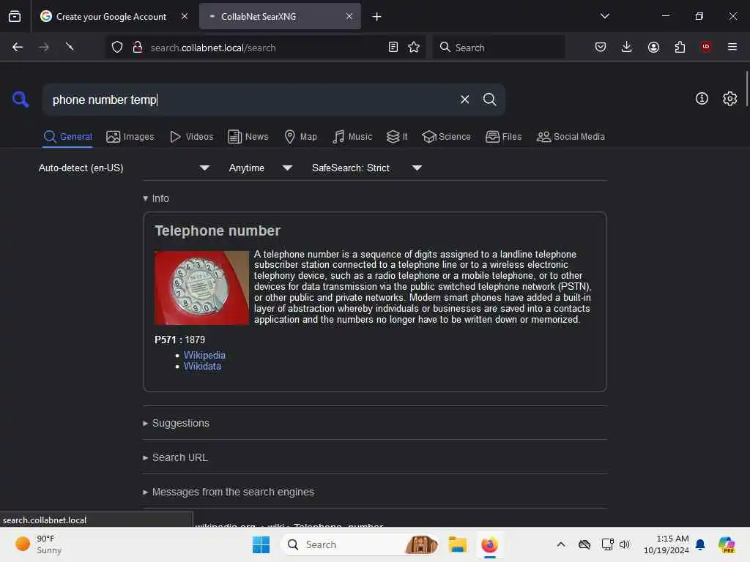Viewport: 750px width, 562px height.
Task: Open a new browser tab
Action: coord(377,17)
